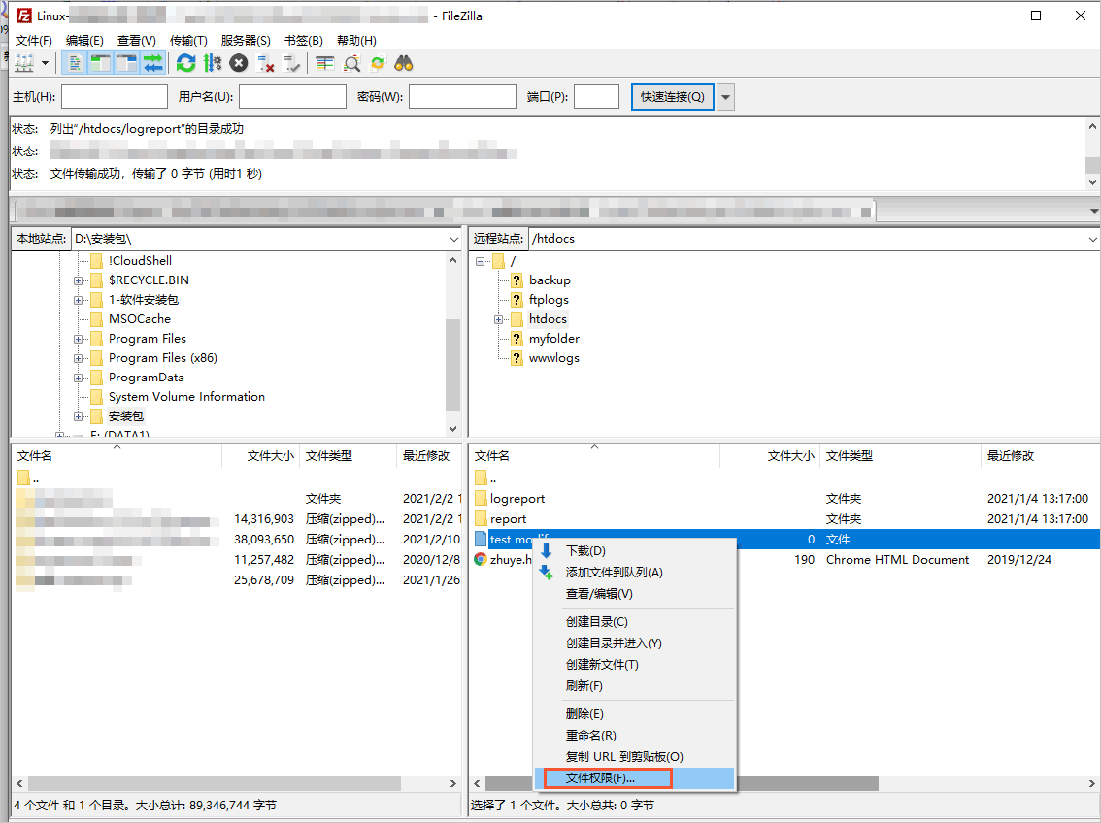Toggle local directory tree display
1101x823 pixels.
[x=100, y=64]
